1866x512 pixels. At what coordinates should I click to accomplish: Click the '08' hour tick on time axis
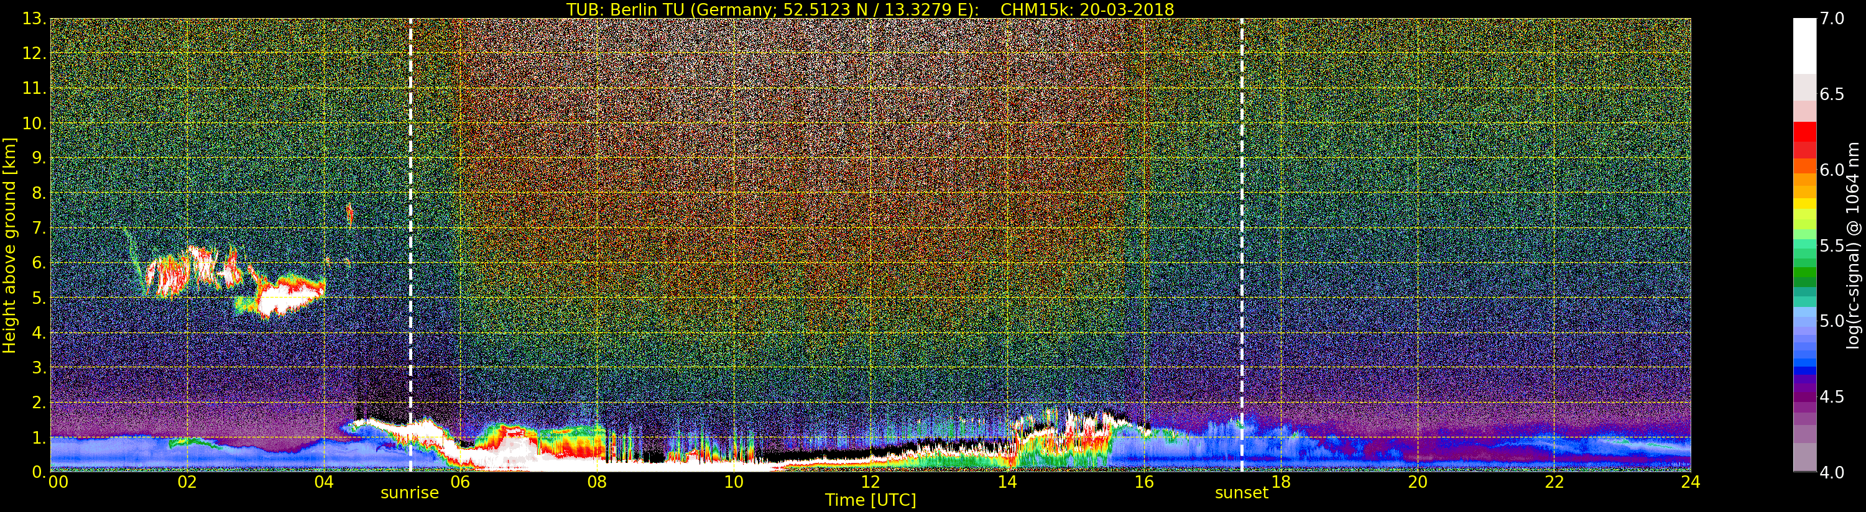pos(597,482)
